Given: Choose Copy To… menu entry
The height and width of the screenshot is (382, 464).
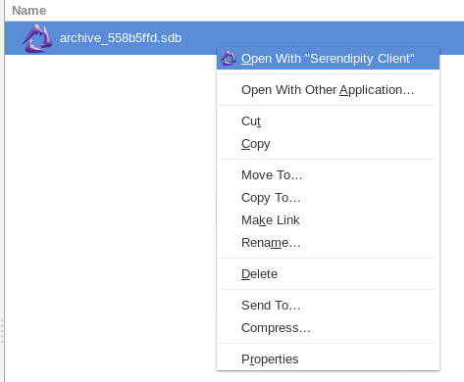Looking at the screenshot, I should (x=328, y=198).
